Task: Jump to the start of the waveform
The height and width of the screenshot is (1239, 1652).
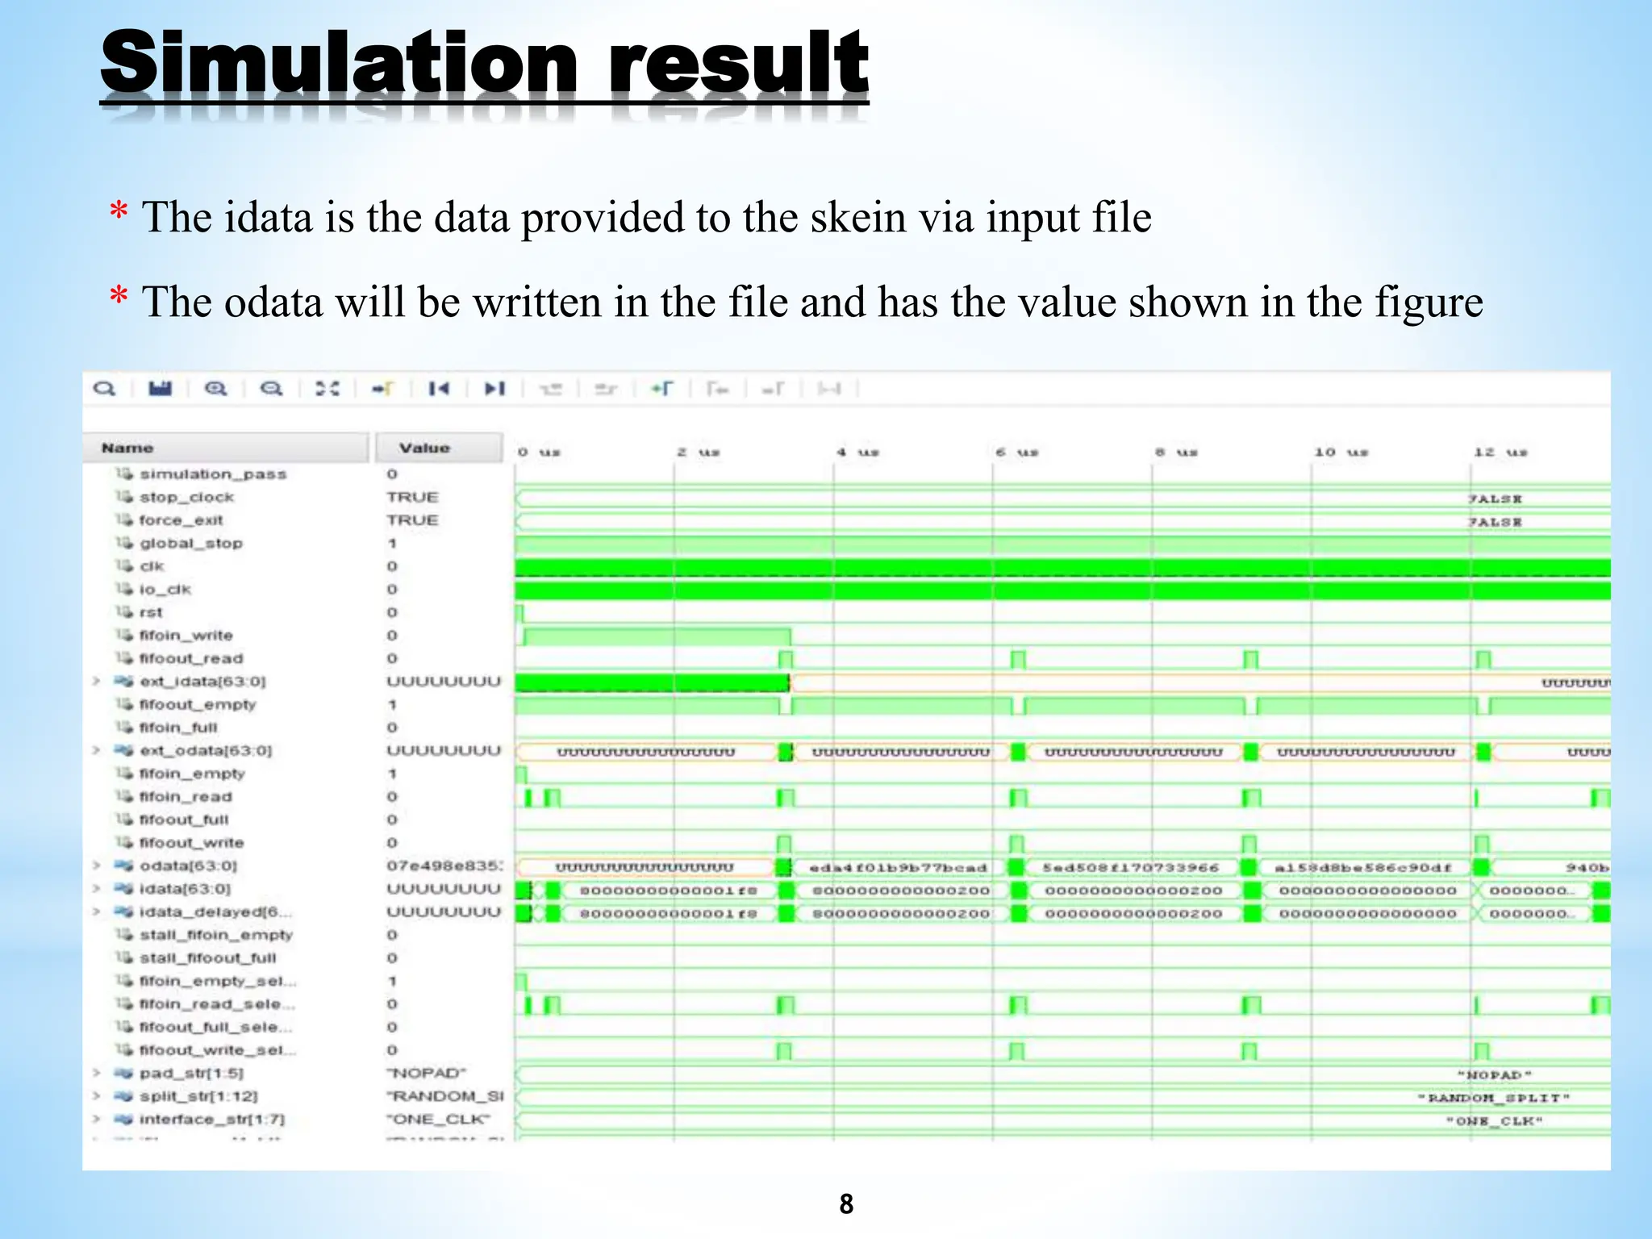Action: tap(438, 389)
